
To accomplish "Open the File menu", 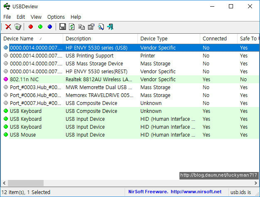I will tap(7, 17).
